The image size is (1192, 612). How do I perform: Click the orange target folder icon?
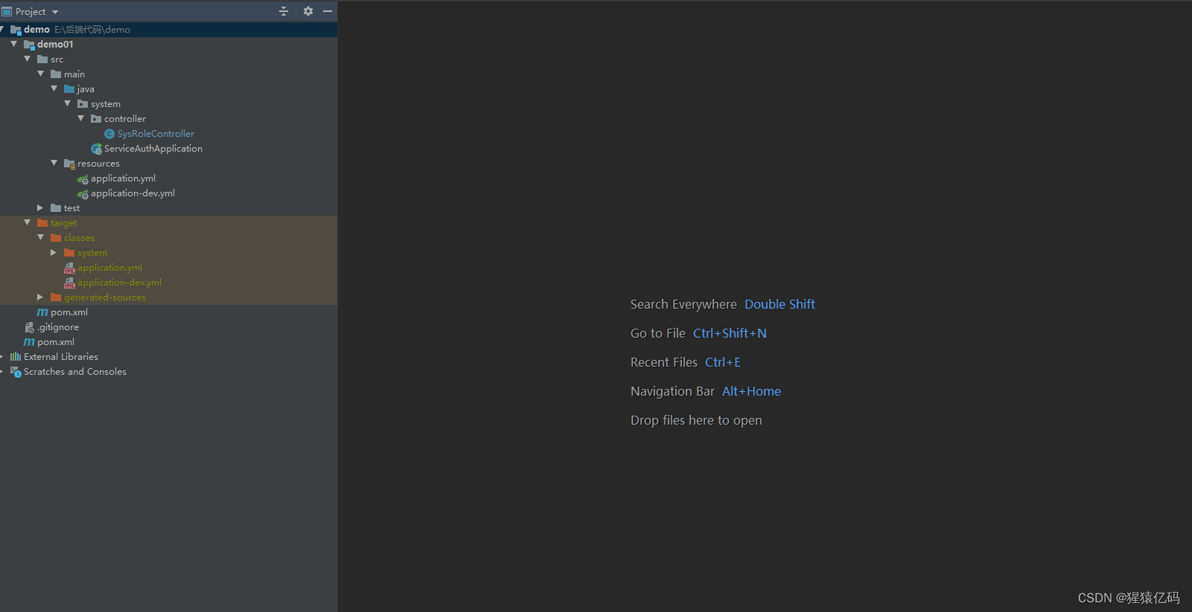(x=42, y=223)
